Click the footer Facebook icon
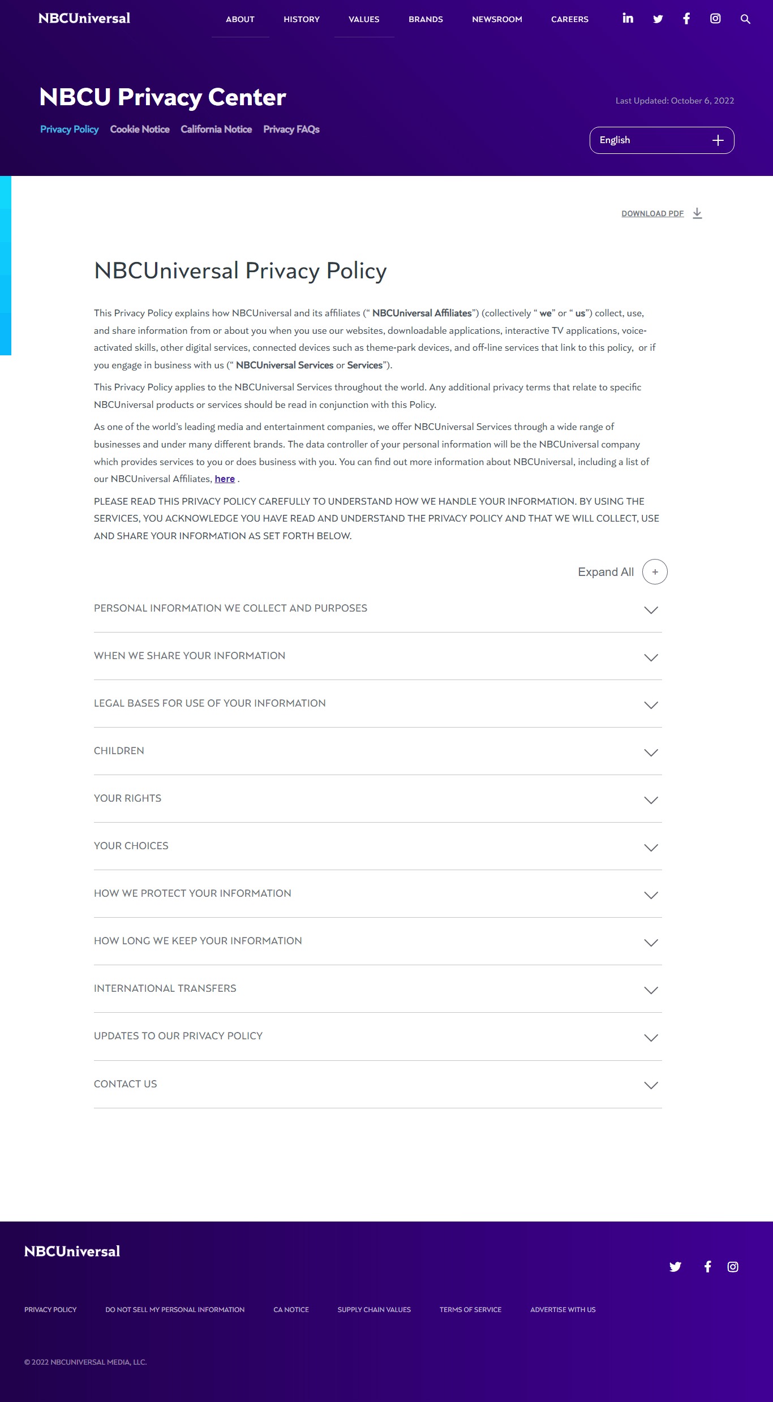 [x=707, y=1267]
